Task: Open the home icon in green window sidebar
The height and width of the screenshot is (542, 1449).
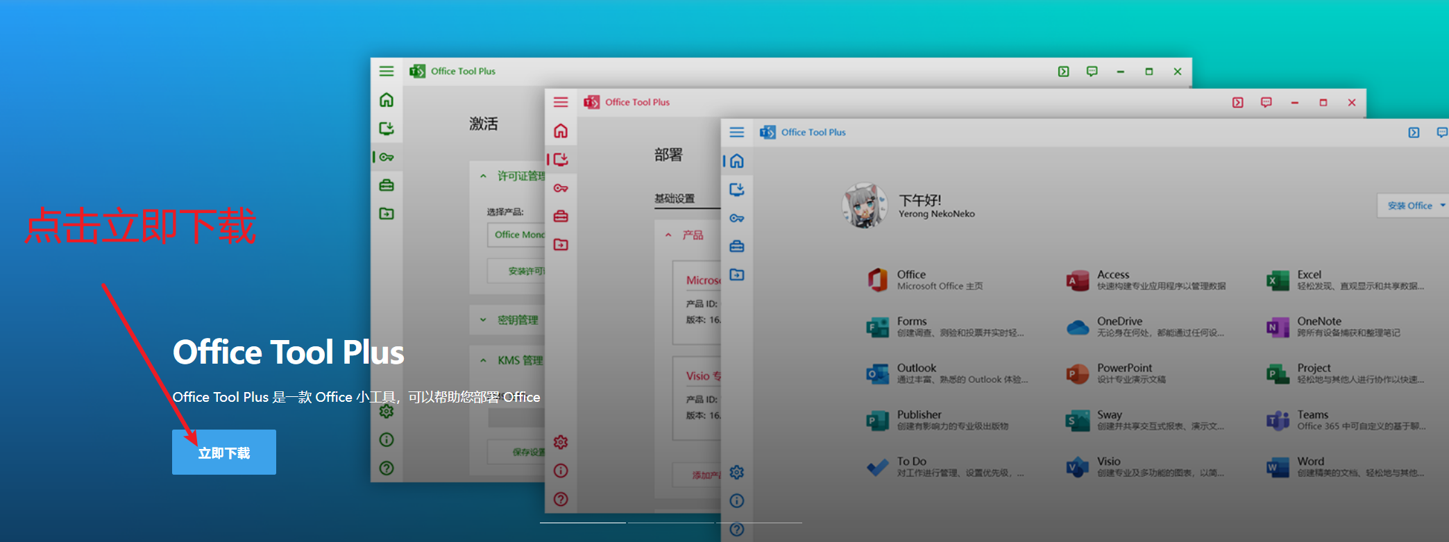Action: (x=387, y=100)
